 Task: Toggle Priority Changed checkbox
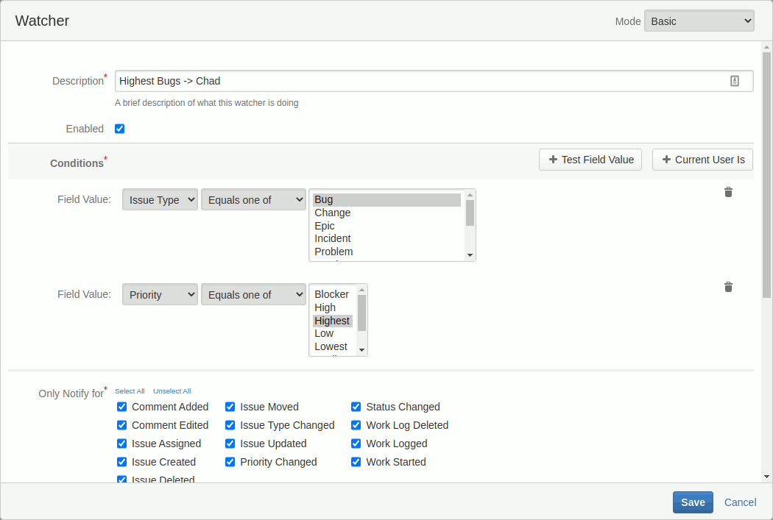pyautogui.click(x=230, y=462)
